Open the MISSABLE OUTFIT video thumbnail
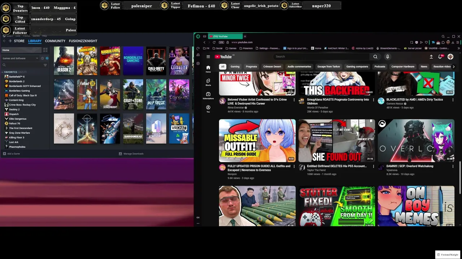 tap(257, 140)
